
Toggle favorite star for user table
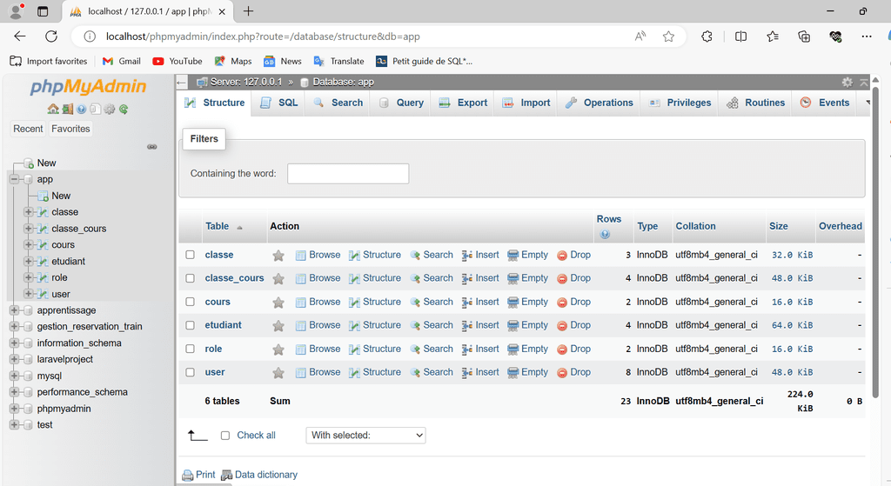coord(278,373)
